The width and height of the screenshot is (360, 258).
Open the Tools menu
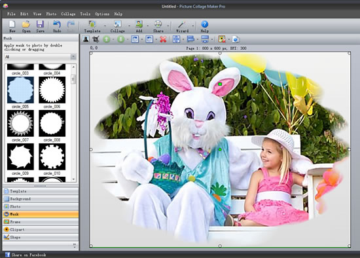[x=85, y=14]
